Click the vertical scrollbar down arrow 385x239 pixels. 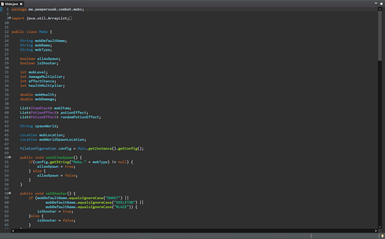380,227
